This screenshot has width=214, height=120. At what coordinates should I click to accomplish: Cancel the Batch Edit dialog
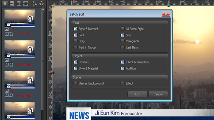point(158,94)
